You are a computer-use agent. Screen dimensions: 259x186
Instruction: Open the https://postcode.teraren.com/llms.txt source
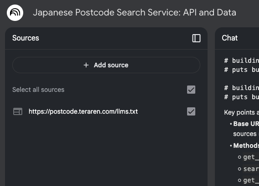click(83, 111)
